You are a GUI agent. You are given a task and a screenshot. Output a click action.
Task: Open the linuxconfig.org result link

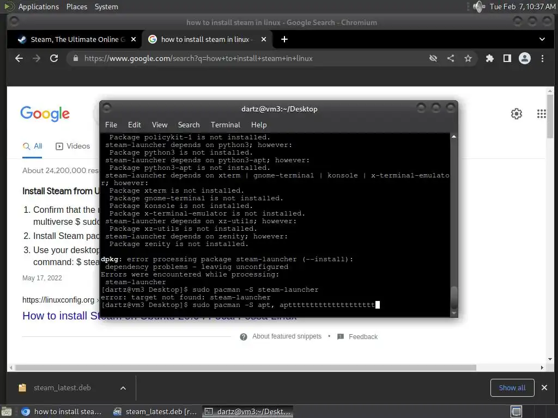pyautogui.click(x=58, y=300)
